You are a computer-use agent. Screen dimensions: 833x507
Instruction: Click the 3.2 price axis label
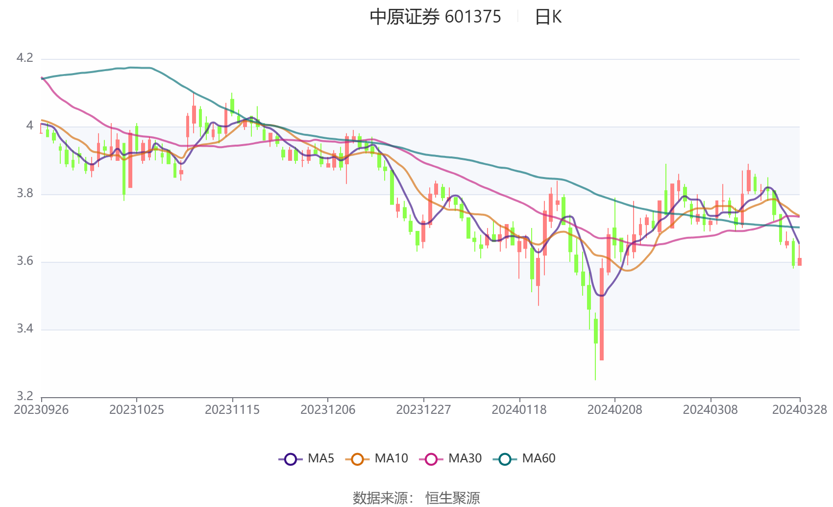tap(25, 396)
